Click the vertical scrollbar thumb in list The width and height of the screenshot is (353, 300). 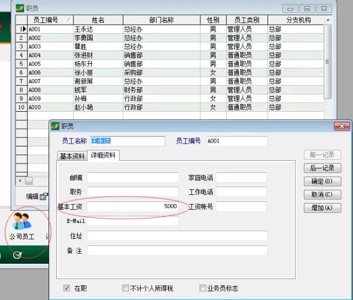[328, 61]
